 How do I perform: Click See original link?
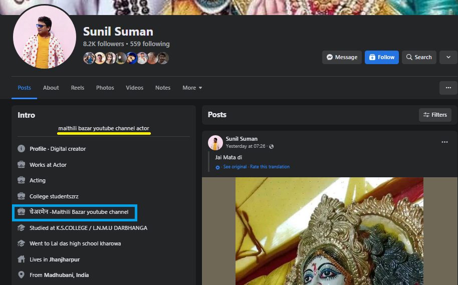click(x=235, y=167)
